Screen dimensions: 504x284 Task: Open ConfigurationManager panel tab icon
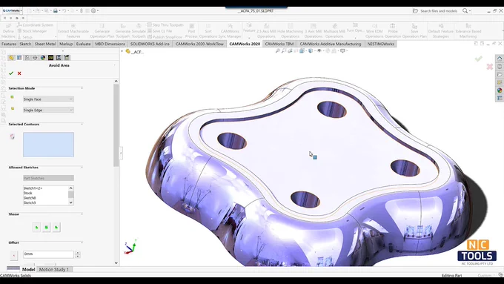[x=27, y=58]
